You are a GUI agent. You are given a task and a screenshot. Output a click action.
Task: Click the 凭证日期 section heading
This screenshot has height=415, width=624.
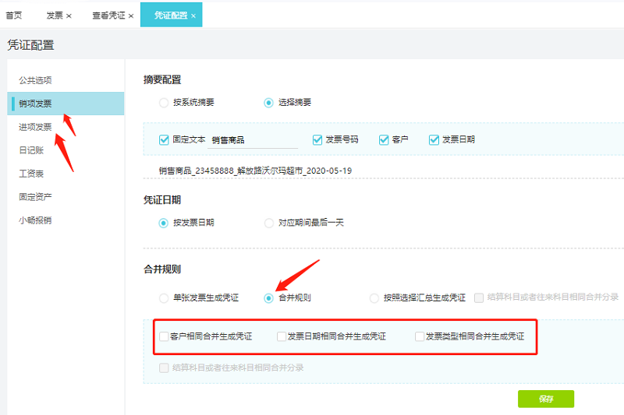tap(162, 200)
